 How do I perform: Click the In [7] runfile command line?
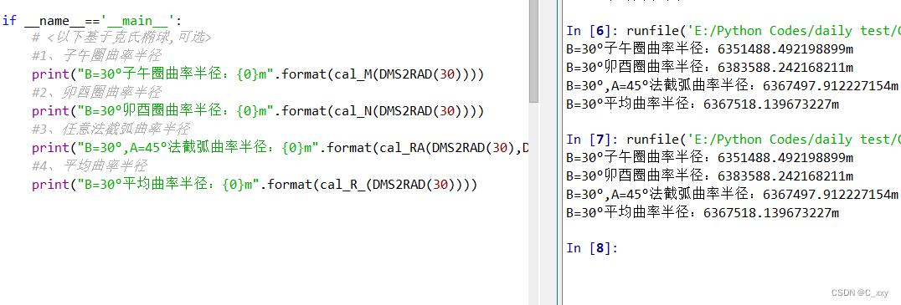734,140
